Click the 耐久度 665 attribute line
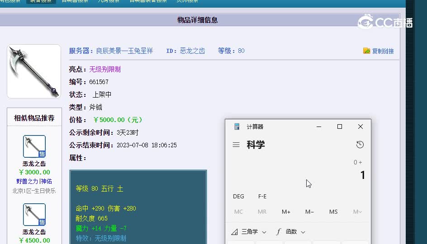The width and height of the screenshot is (427, 244). tap(92, 218)
